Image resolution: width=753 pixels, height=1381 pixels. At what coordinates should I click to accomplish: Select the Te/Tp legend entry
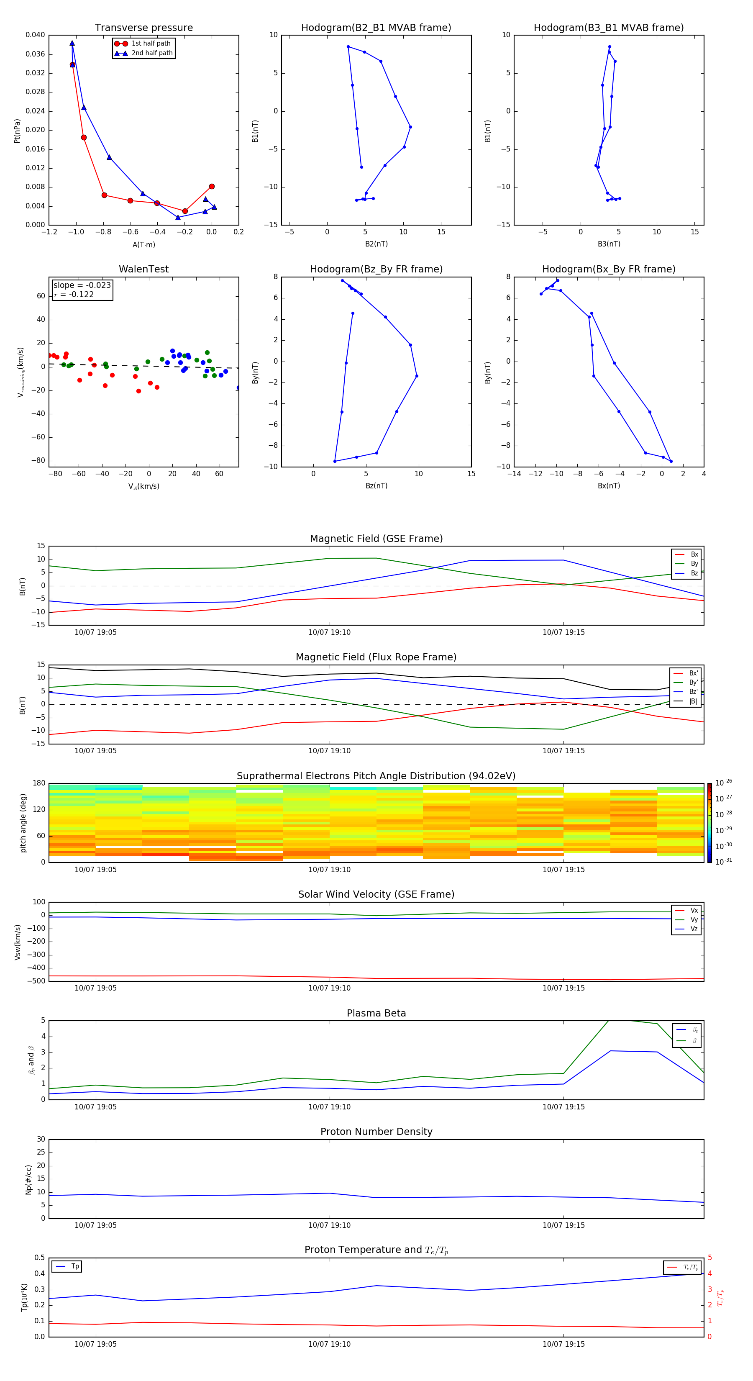pos(683,1267)
